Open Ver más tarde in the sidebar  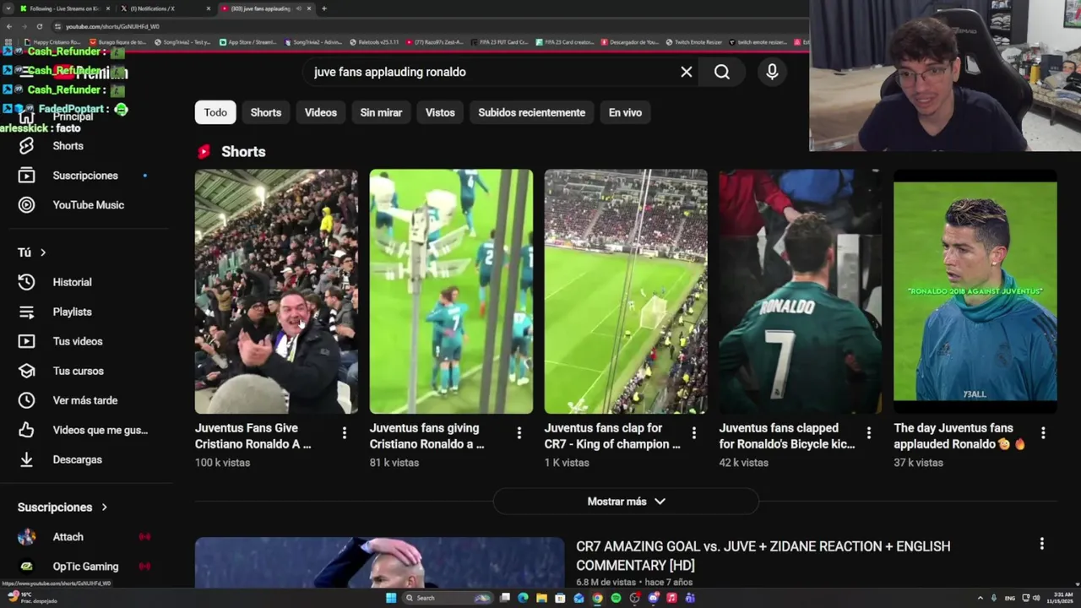[84, 400]
